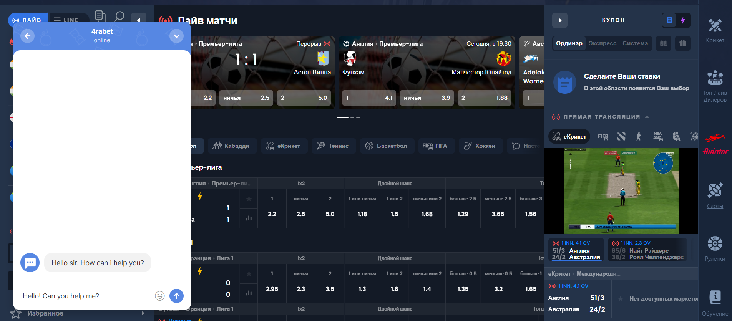Filter by eКрикет sport chip
The height and width of the screenshot is (321, 732).
click(x=284, y=146)
